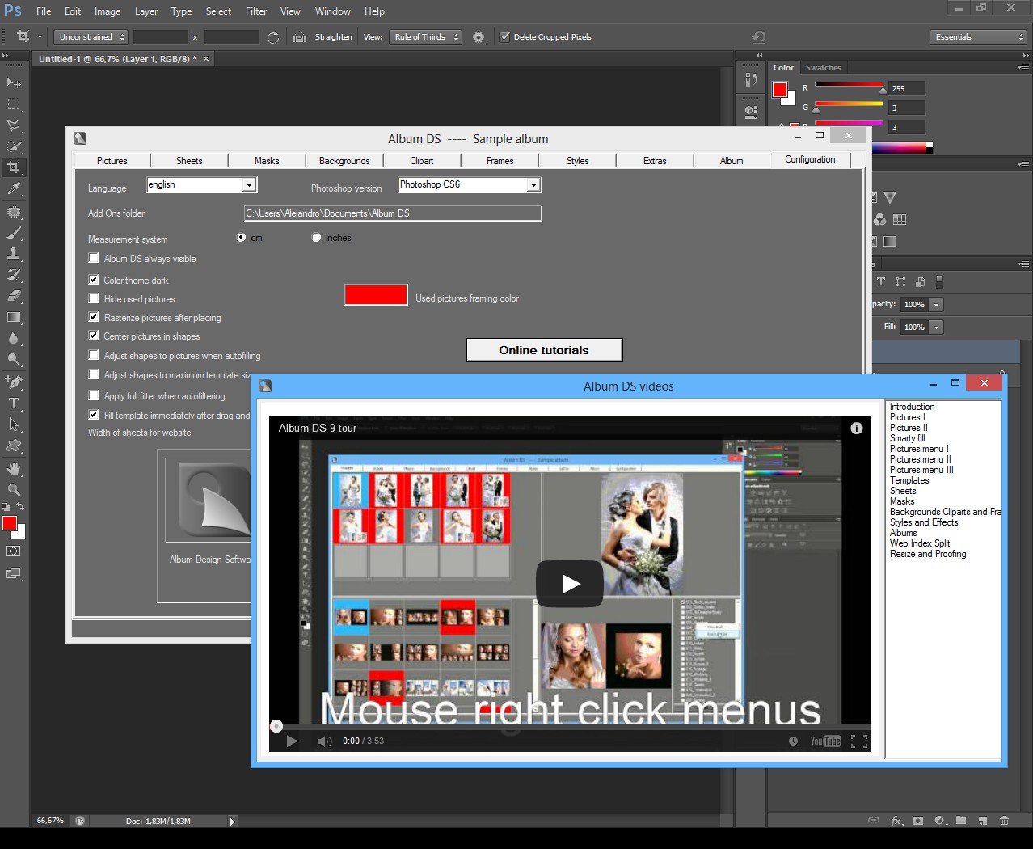Open the Fill 100% dropdown arrow
The width and height of the screenshot is (1033, 849).
[x=936, y=327]
